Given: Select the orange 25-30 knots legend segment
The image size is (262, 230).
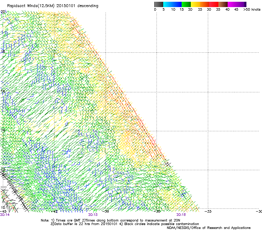Looking at the screenshot, I should coord(205,4).
